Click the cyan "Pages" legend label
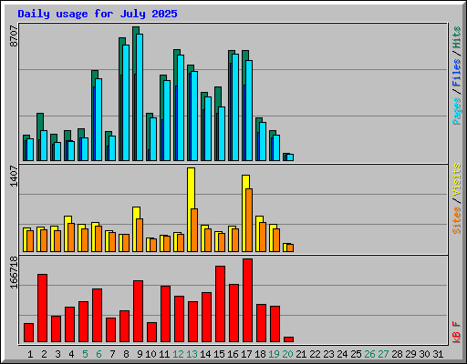The width and height of the screenshot is (467, 364). [457, 111]
